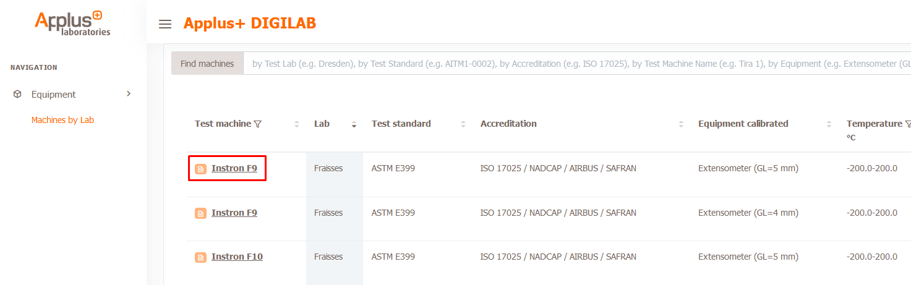Focus the Find machines search input field
Viewport: 911px width, 285px height.
[x=575, y=64]
